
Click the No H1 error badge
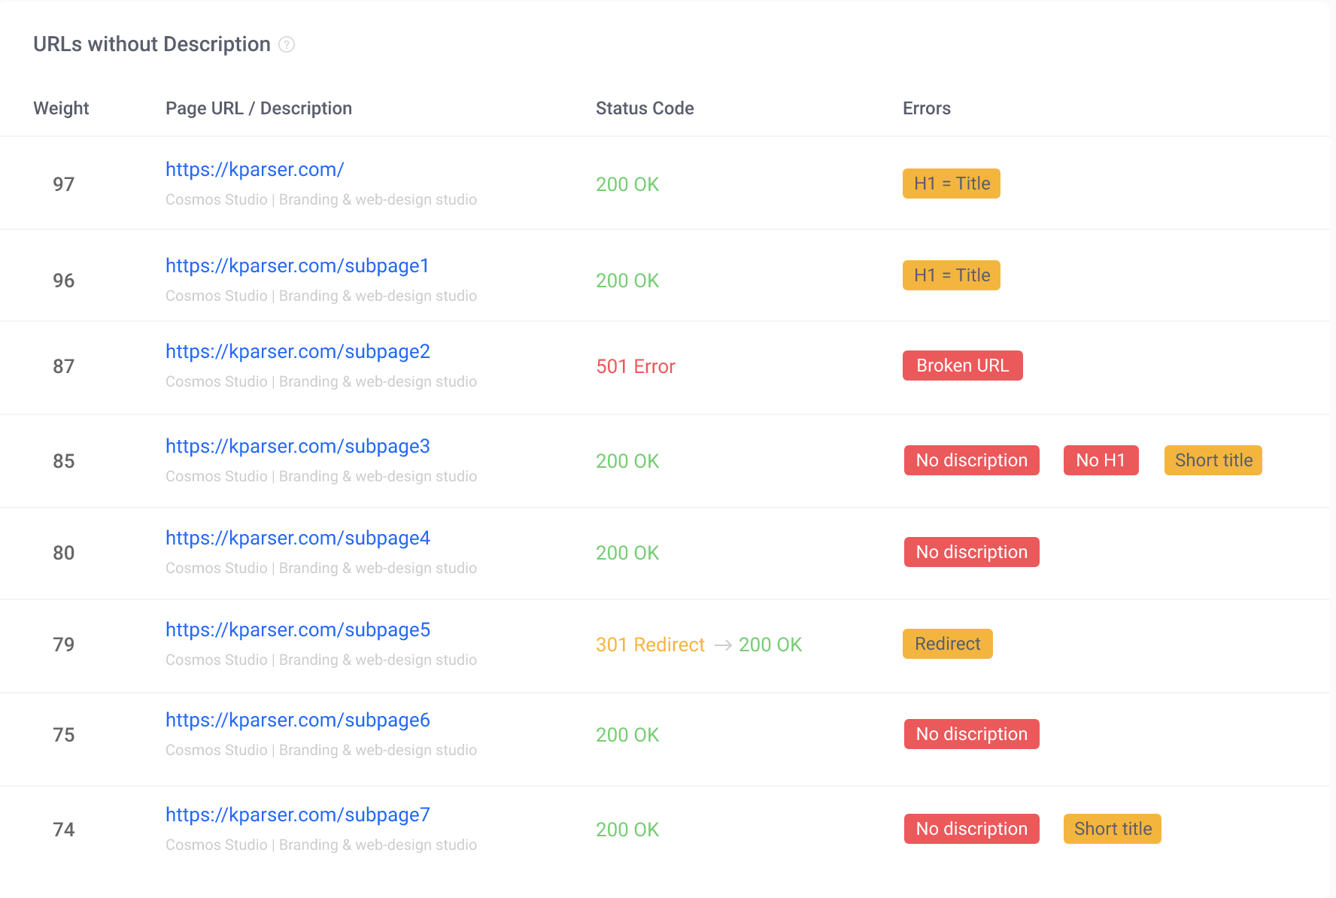[1101, 460]
